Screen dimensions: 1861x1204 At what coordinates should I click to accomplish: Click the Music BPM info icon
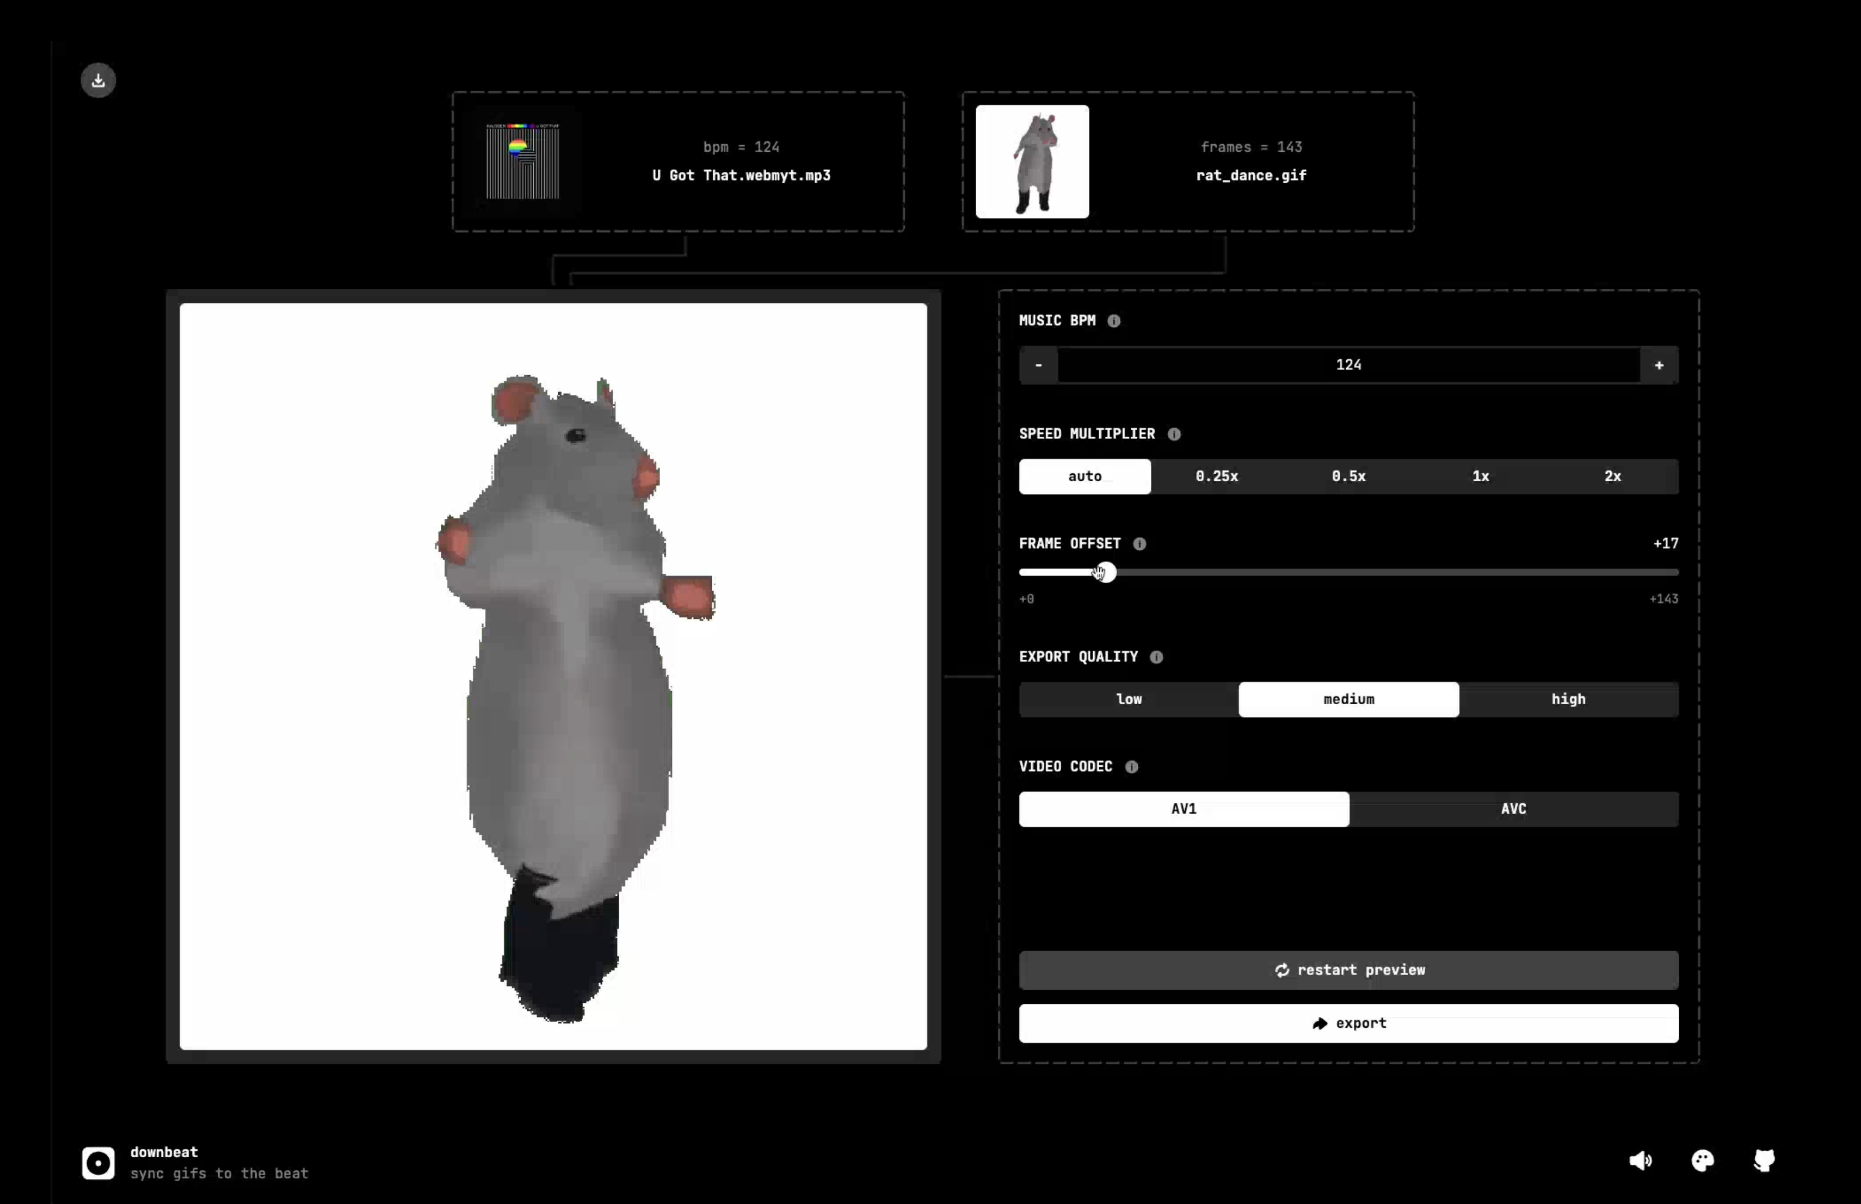[1114, 321]
